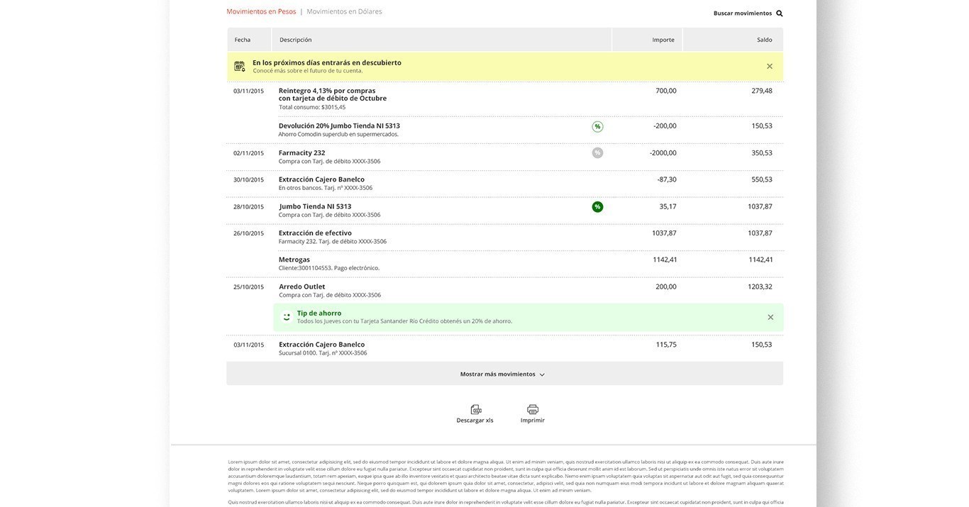
Task: Sort by Fecha column header
Action: pyautogui.click(x=243, y=40)
